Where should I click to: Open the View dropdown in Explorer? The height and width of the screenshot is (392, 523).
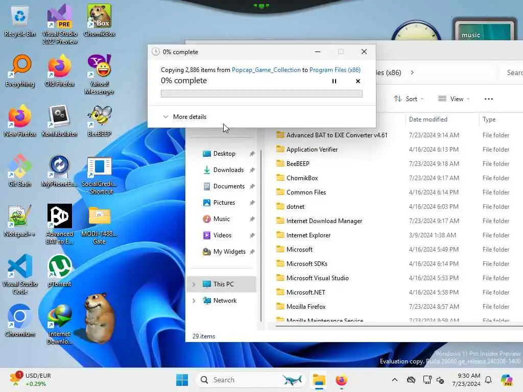pos(454,99)
